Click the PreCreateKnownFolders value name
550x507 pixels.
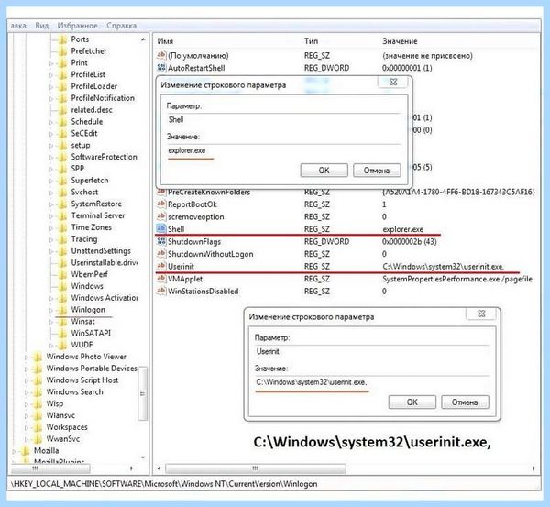click(209, 193)
